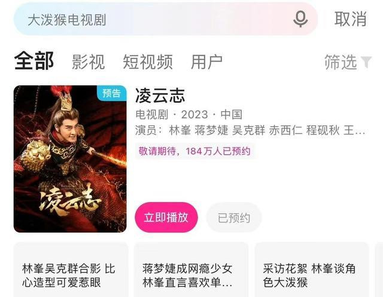Open the 凌云志 title link
The width and height of the screenshot is (383, 297).
160,96
